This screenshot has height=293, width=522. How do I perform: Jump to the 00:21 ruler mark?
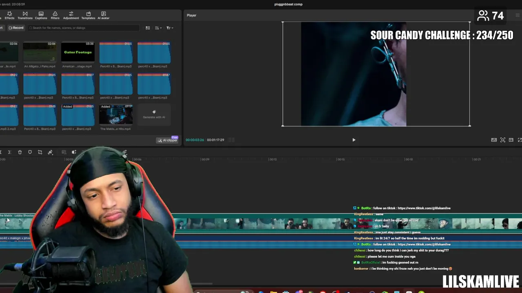pyautogui.click(x=476, y=160)
